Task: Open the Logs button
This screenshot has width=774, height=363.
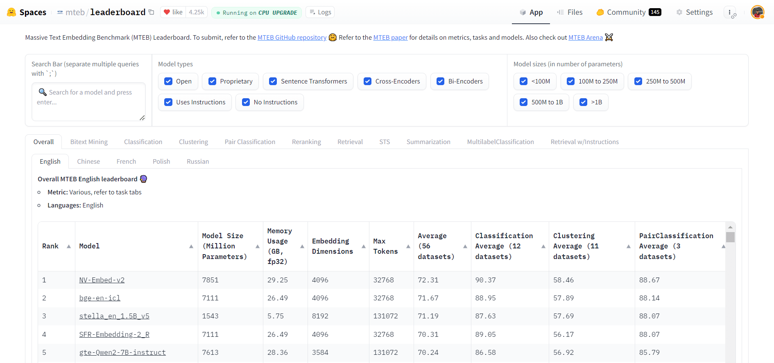Action: click(320, 12)
